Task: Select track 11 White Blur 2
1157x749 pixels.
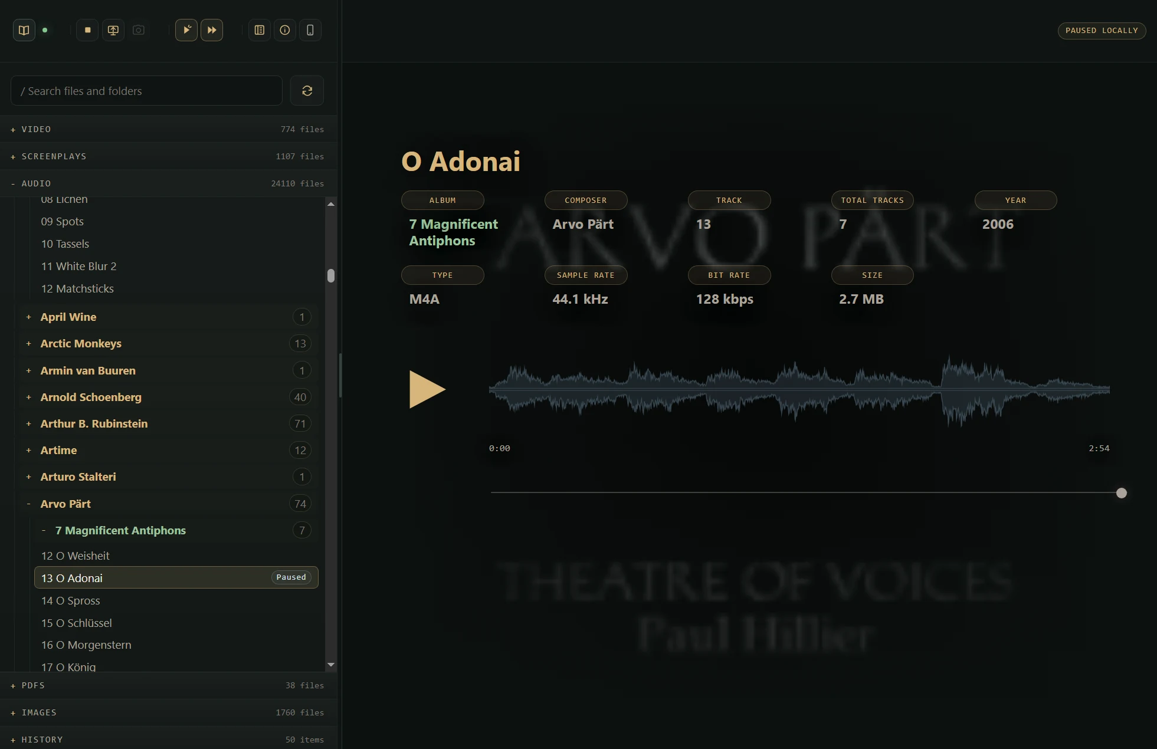Action: click(176, 266)
